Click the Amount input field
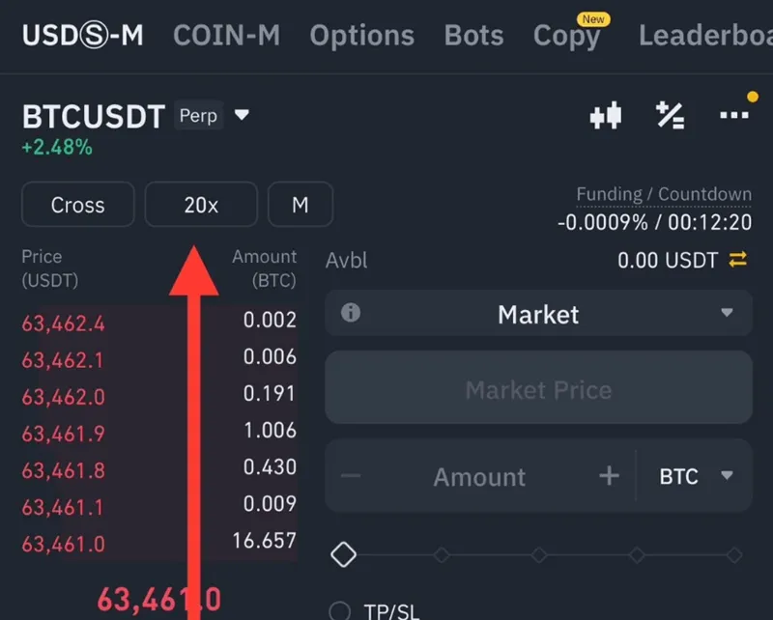 [x=479, y=476]
